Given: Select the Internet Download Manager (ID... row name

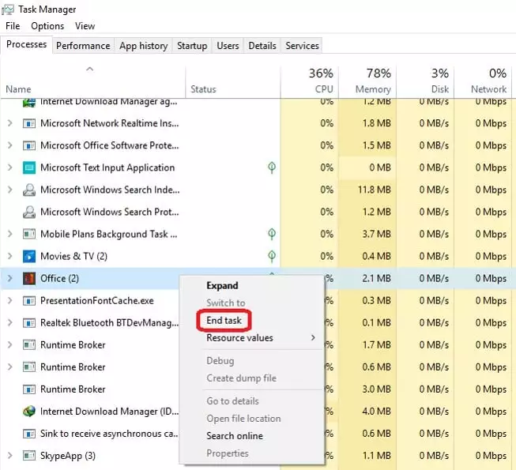Looking at the screenshot, I should click(110, 412).
